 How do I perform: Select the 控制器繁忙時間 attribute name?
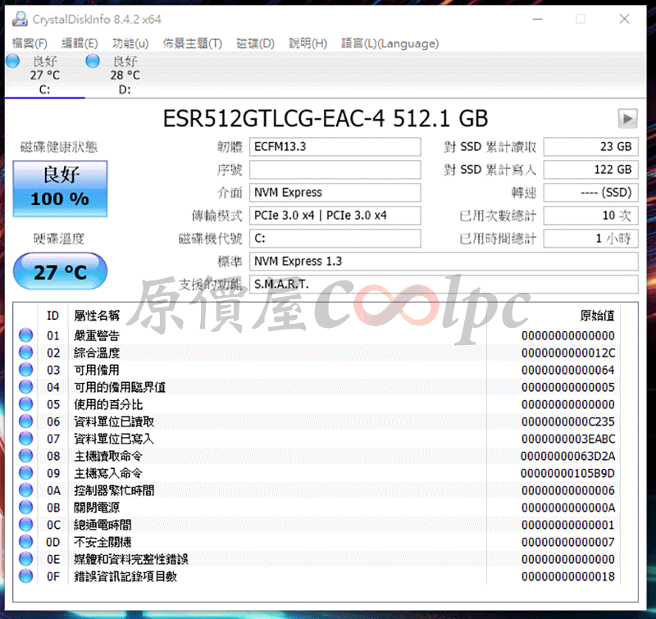click(x=114, y=490)
